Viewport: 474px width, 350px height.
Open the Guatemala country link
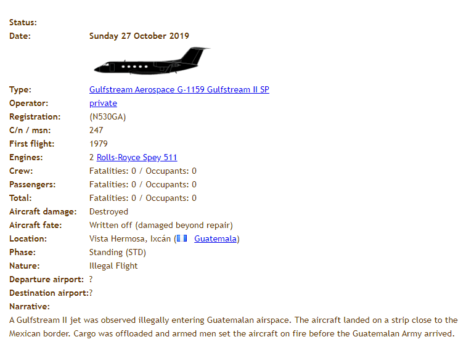215,238
